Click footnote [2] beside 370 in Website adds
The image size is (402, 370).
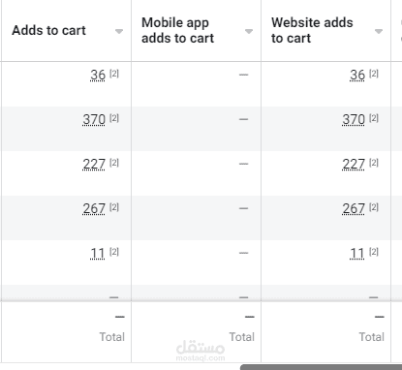pyautogui.click(x=374, y=118)
